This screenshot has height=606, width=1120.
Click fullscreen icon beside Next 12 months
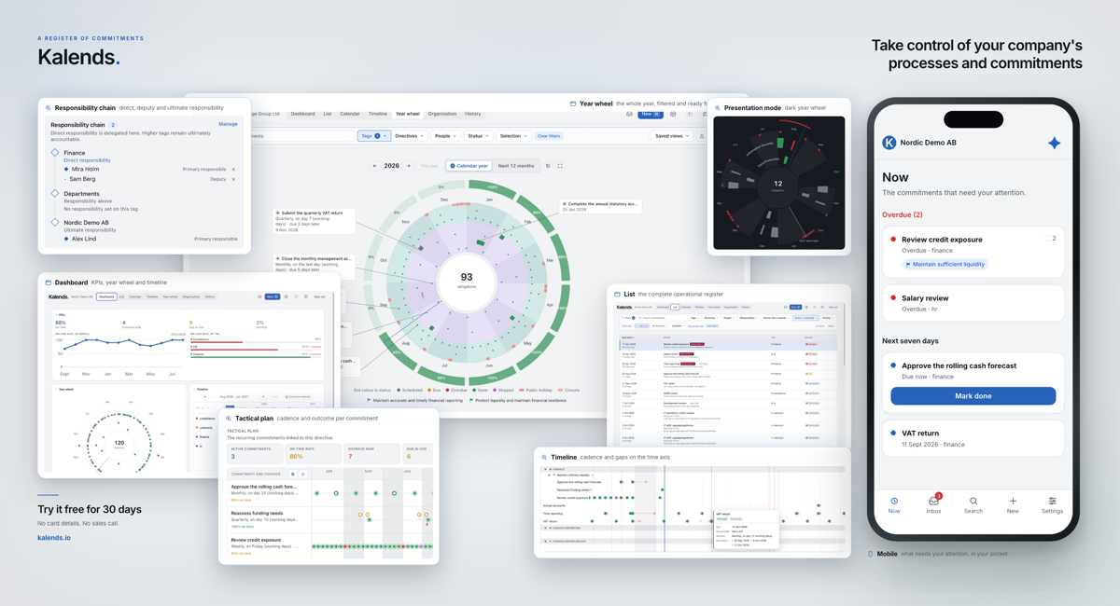pos(560,166)
